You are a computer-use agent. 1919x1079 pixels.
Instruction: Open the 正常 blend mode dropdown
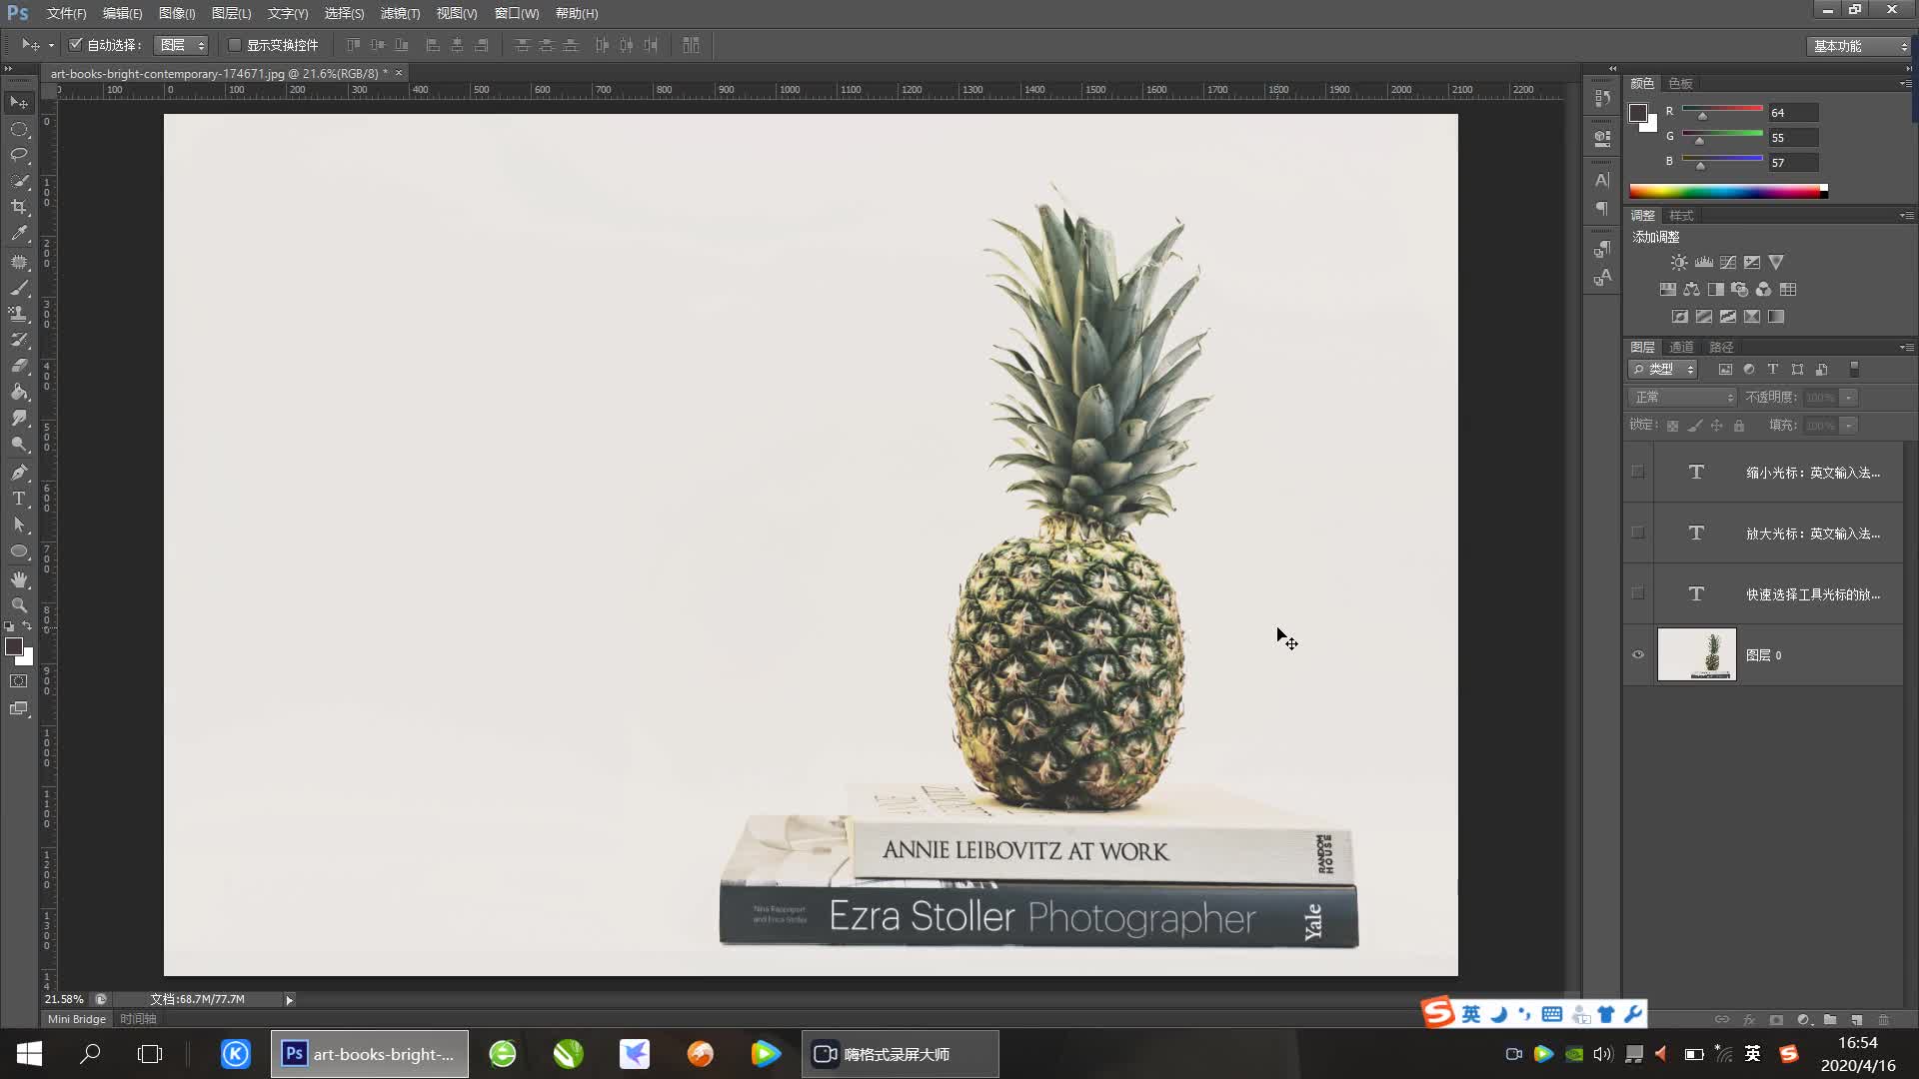click(1683, 398)
